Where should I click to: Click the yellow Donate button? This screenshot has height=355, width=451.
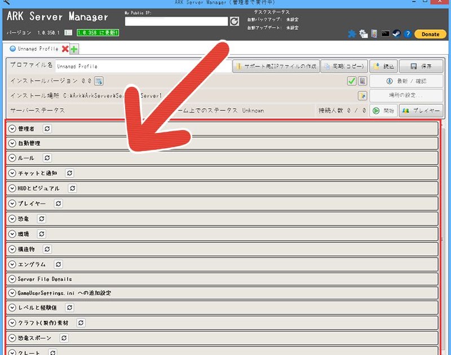pyautogui.click(x=430, y=34)
